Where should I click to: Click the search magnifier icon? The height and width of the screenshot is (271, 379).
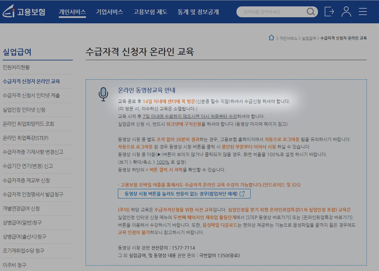click(310, 12)
